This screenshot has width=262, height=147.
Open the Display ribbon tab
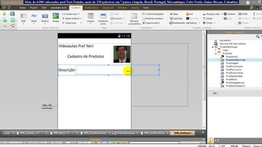[135, 8]
